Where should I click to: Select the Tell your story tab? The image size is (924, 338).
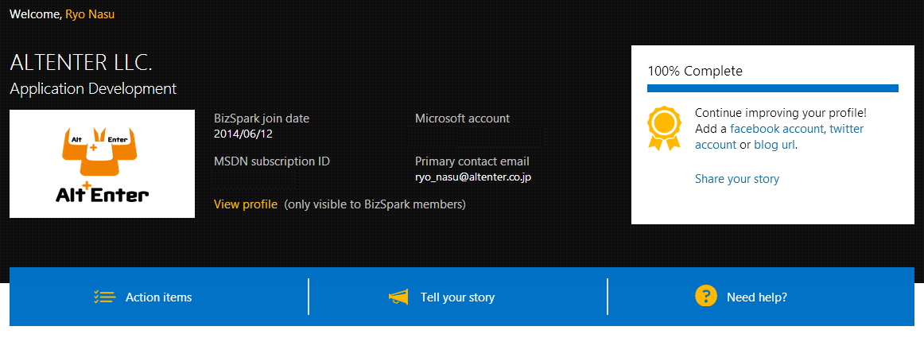[x=457, y=297]
